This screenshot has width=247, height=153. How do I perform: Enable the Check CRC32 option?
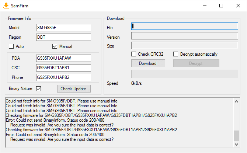tap(133, 54)
